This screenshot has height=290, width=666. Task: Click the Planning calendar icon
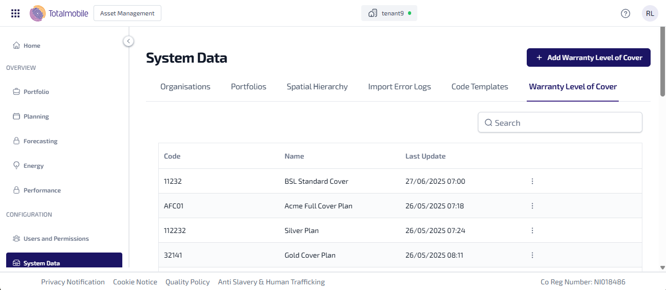[x=16, y=117]
